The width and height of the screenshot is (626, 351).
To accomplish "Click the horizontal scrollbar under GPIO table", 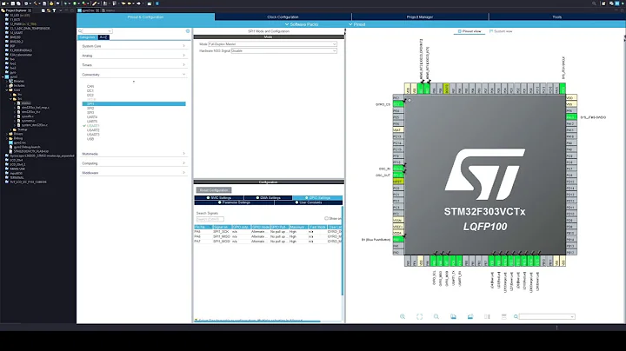I will (x=257, y=321).
